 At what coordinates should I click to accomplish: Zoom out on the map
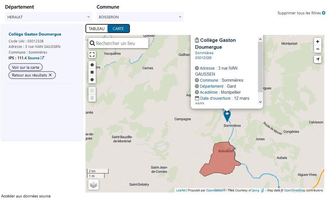[318, 49]
